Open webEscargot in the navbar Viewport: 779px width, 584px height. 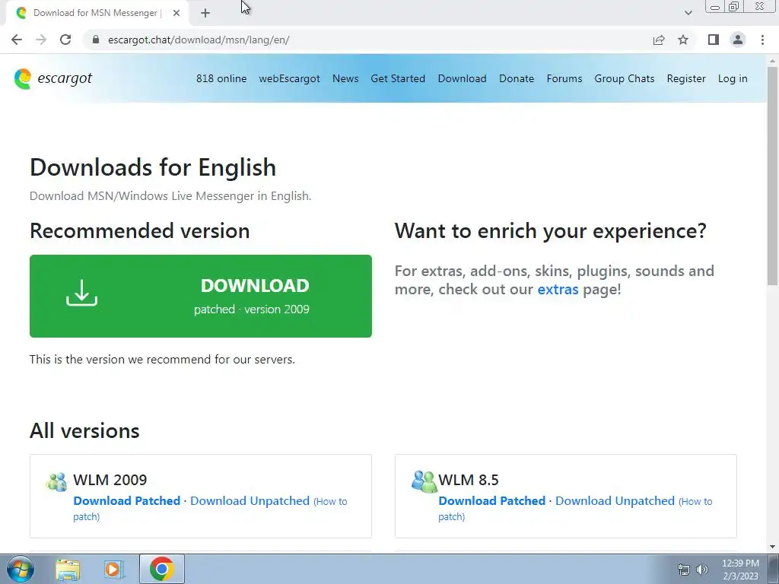click(x=289, y=78)
